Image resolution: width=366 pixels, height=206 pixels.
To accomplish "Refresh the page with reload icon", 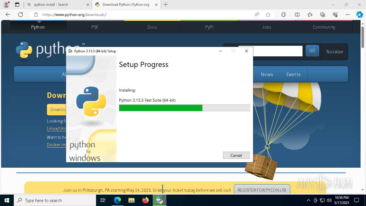I will [21, 15].
